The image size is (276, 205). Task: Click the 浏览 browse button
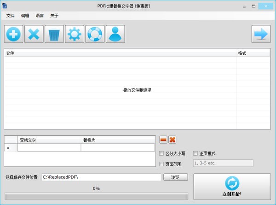(x=176, y=177)
